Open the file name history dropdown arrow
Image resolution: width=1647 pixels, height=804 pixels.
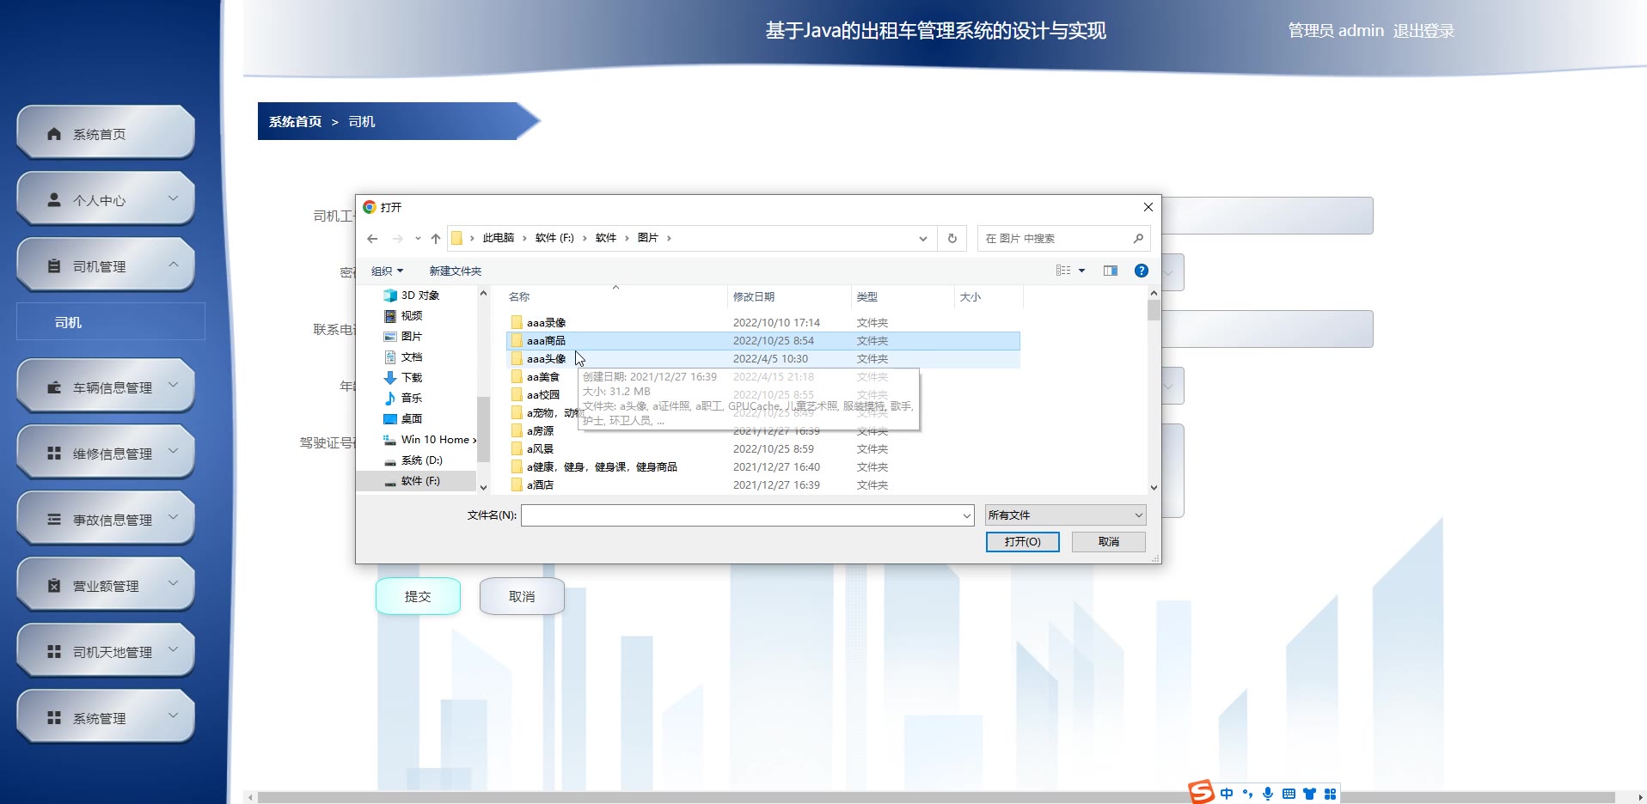point(966,516)
